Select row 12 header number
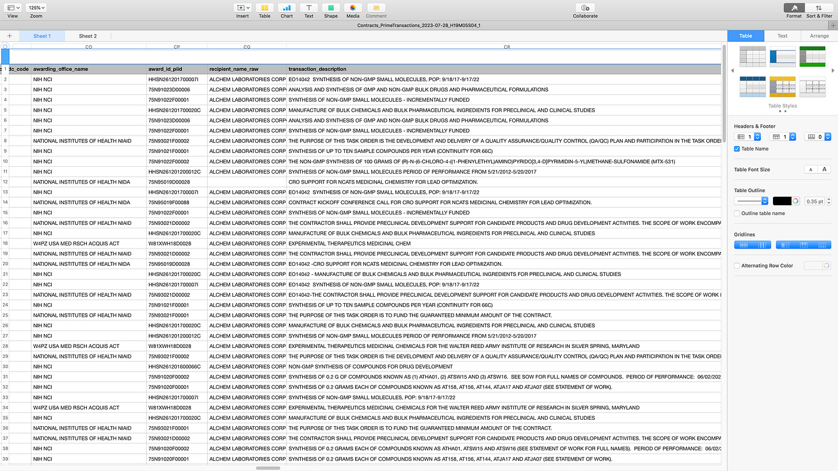The height and width of the screenshot is (471, 838). tap(5, 182)
